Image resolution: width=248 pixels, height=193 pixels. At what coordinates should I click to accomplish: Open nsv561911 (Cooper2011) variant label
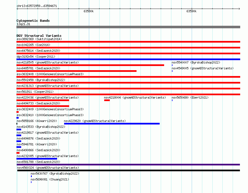[x=35, y=92]
